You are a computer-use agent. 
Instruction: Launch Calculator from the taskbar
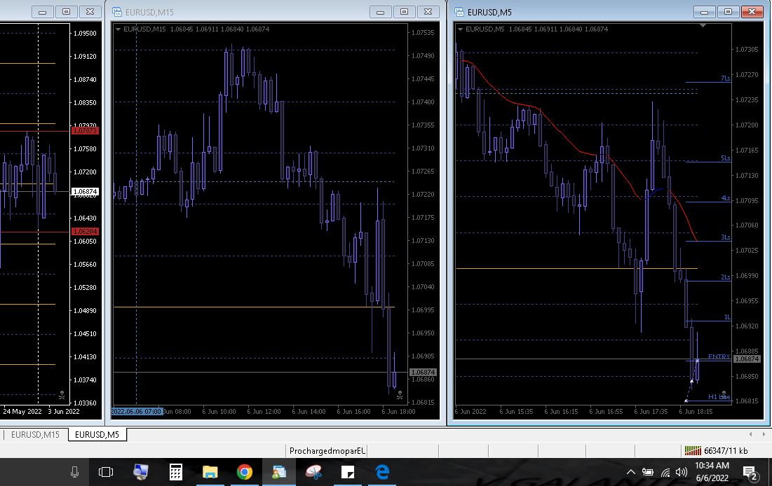[176, 472]
